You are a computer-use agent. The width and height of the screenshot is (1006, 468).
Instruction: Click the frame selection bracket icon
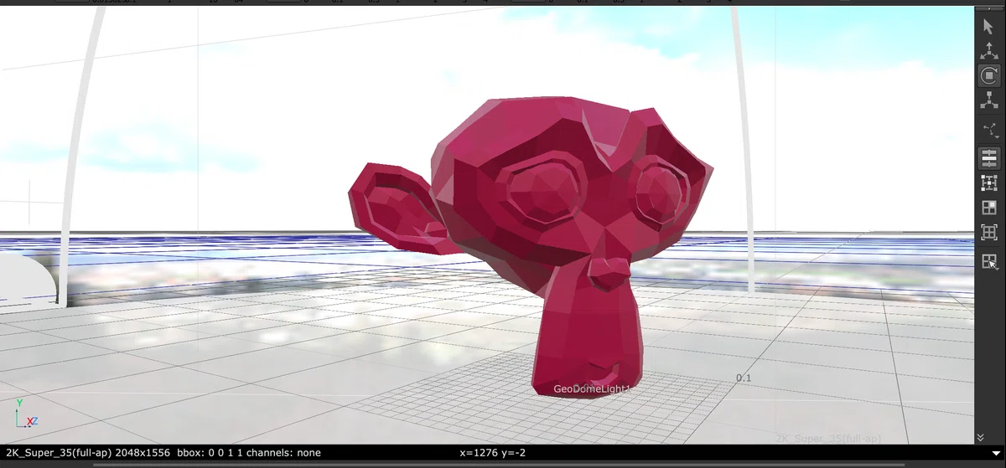(988, 233)
